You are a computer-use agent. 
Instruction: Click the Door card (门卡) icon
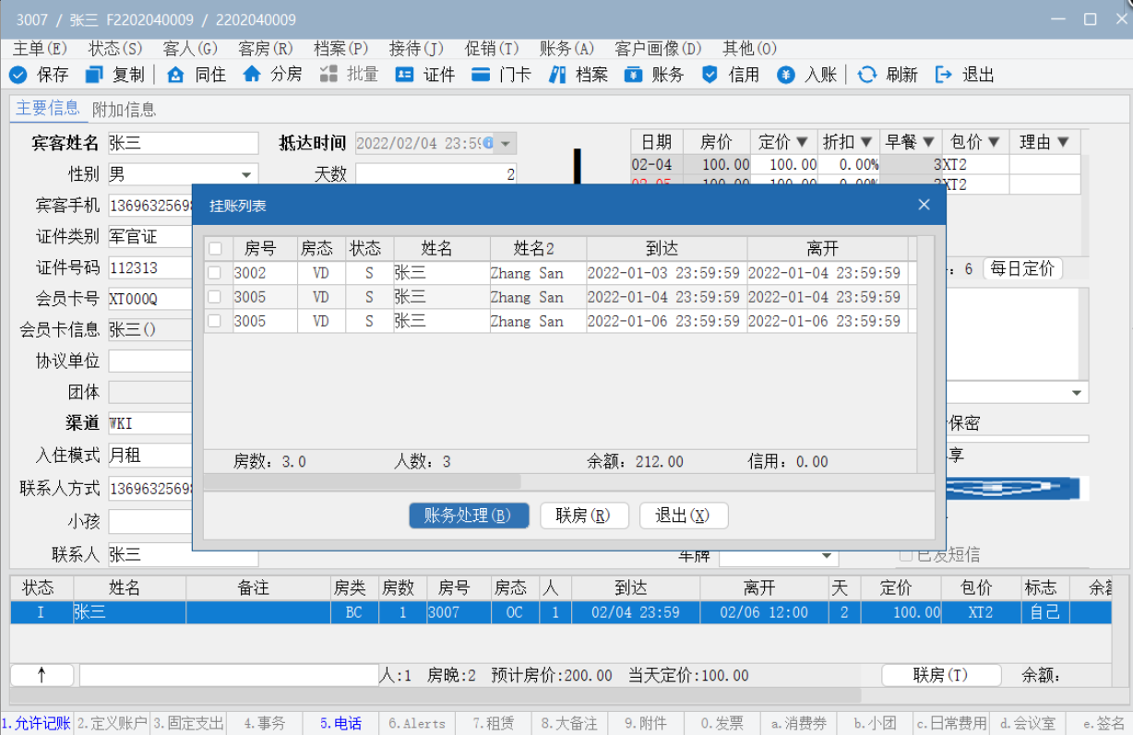point(481,75)
